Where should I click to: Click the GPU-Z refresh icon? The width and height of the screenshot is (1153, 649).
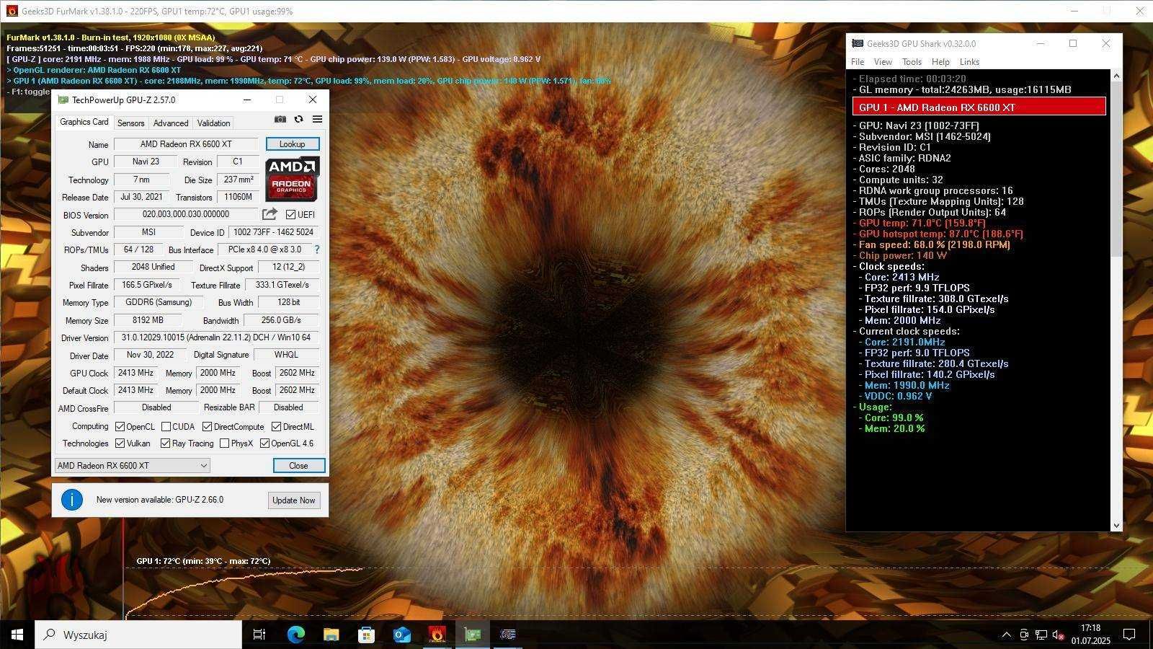click(298, 119)
